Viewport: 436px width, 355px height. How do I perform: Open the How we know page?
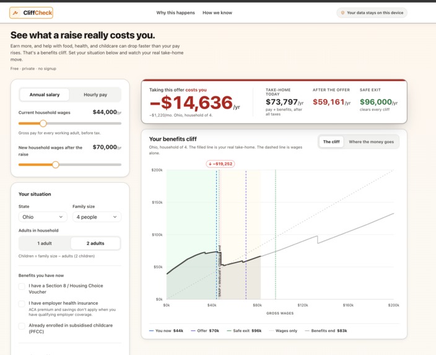point(217,13)
